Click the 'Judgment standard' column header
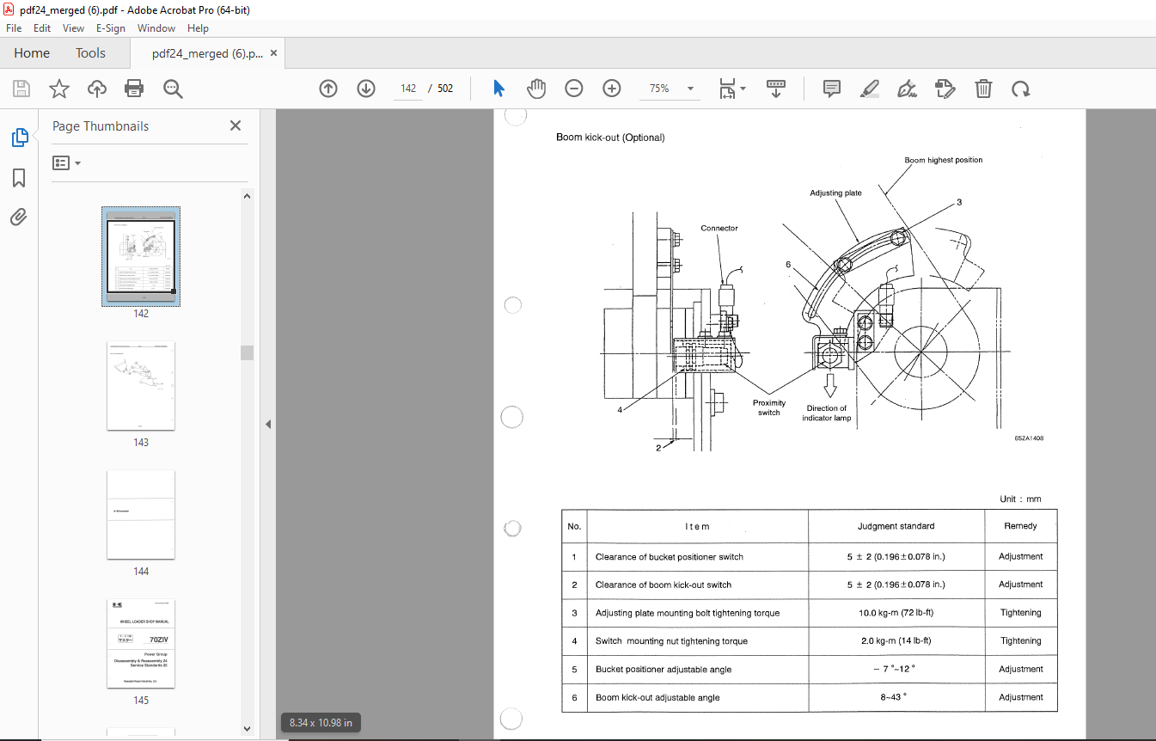The width and height of the screenshot is (1156, 741). coord(896,526)
